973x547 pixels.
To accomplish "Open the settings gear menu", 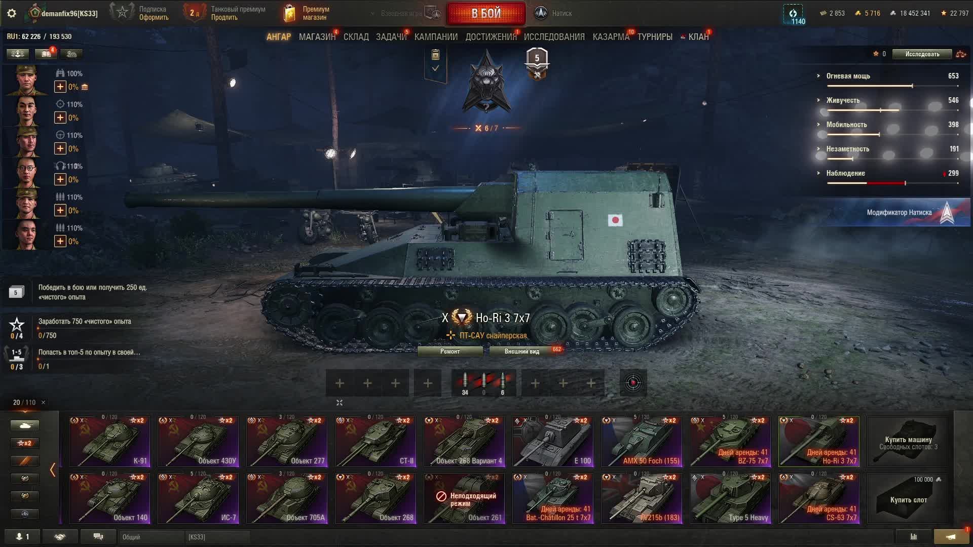I will pos(12,13).
